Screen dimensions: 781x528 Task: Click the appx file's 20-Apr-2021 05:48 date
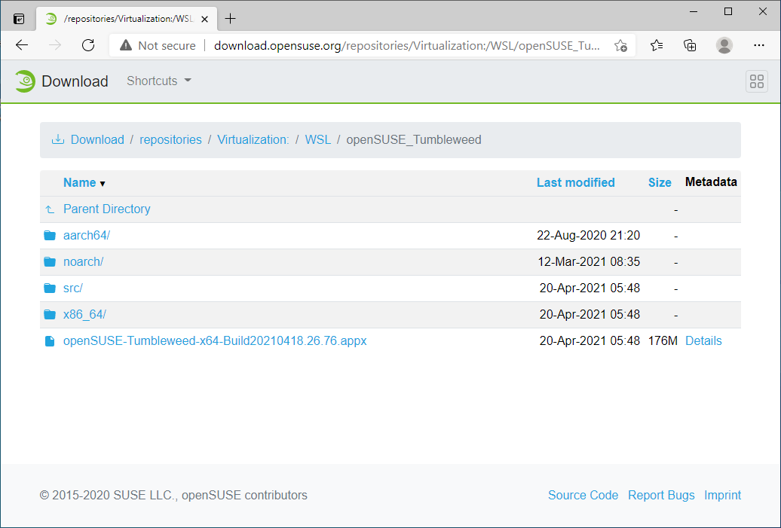(590, 341)
